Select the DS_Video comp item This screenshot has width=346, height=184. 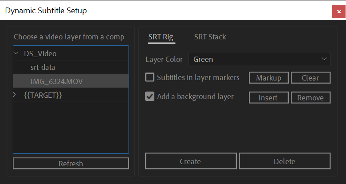(x=71, y=54)
